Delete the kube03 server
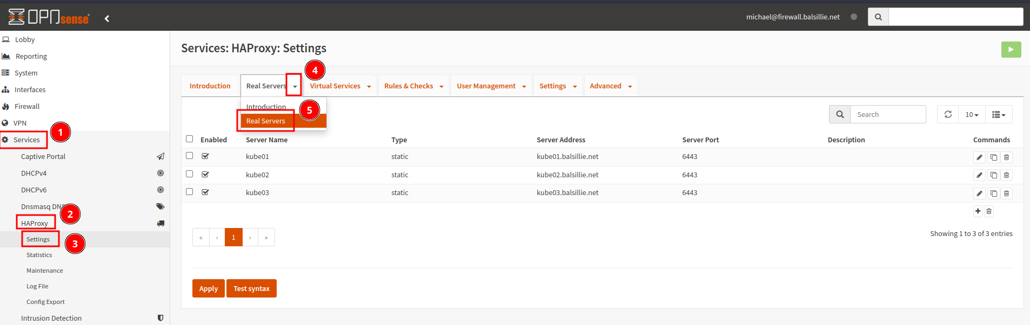This screenshot has width=1030, height=325. click(1006, 193)
